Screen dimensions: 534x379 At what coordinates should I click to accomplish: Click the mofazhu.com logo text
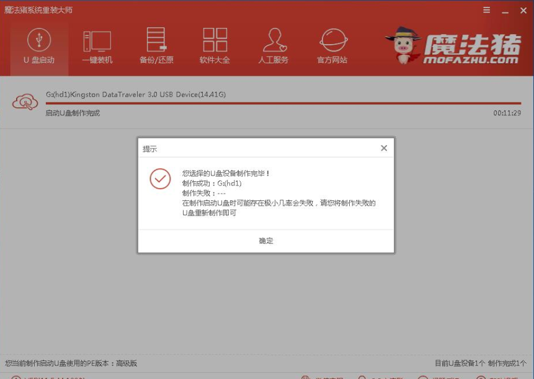point(471,60)
